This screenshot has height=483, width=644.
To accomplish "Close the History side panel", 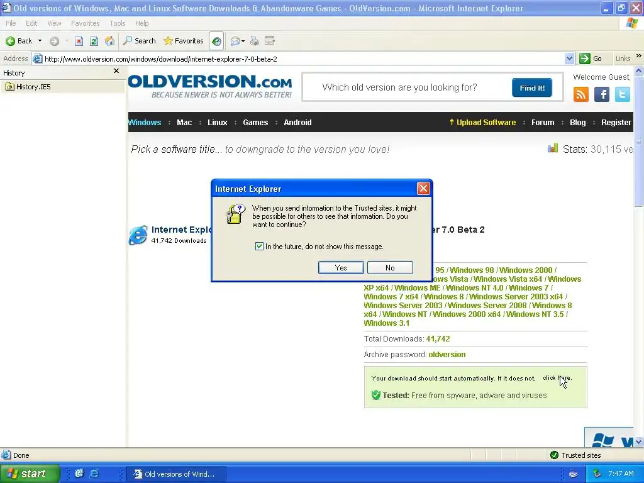I will pyautogui.click(x=116, y=71).
